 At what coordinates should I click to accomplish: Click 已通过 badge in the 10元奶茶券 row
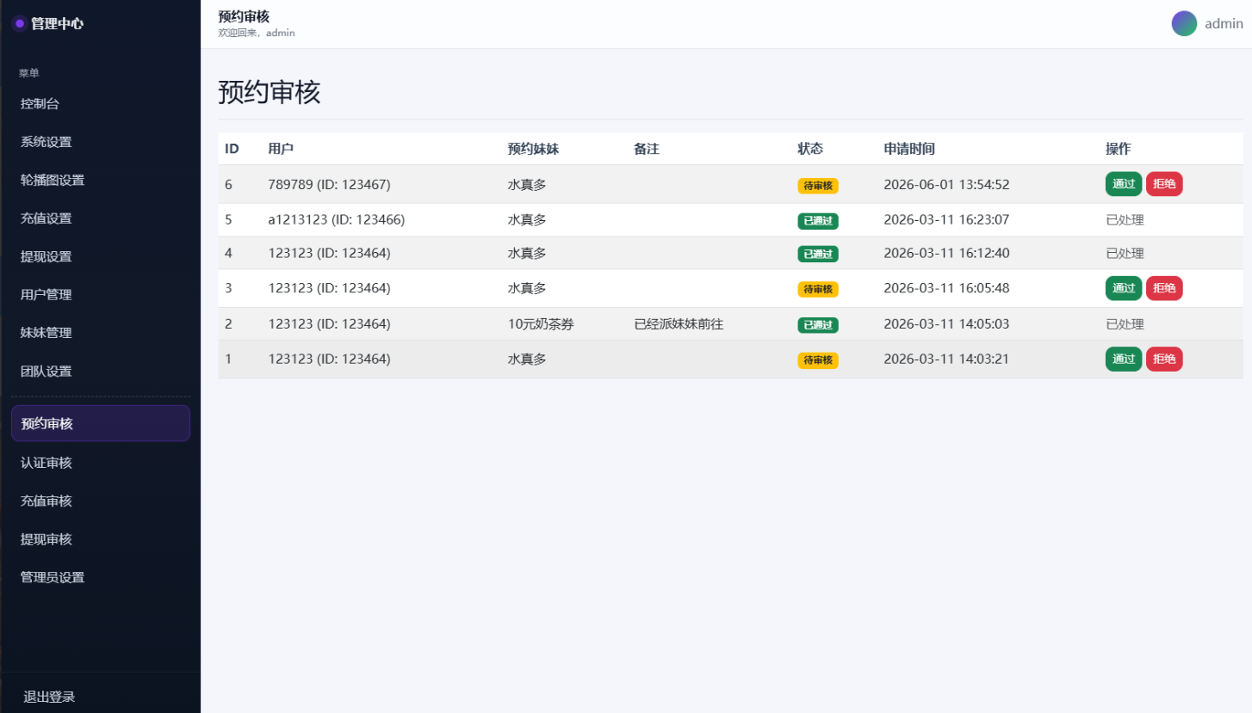point(818,325)
